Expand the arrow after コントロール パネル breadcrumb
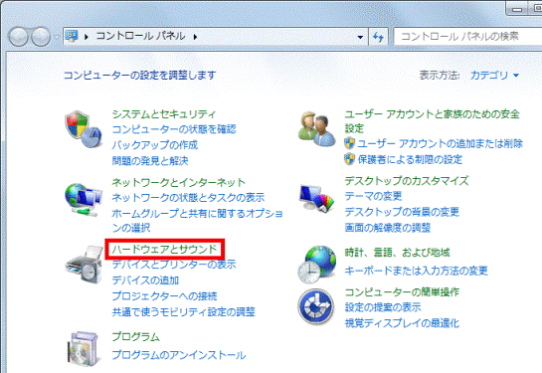Image resolution: width=542 pixels, height=373 pixels. (x=195, y=37)
